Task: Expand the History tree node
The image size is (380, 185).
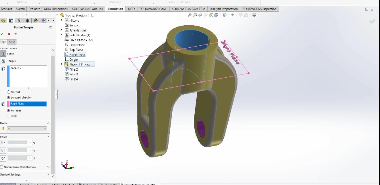Action: (62, 20)
